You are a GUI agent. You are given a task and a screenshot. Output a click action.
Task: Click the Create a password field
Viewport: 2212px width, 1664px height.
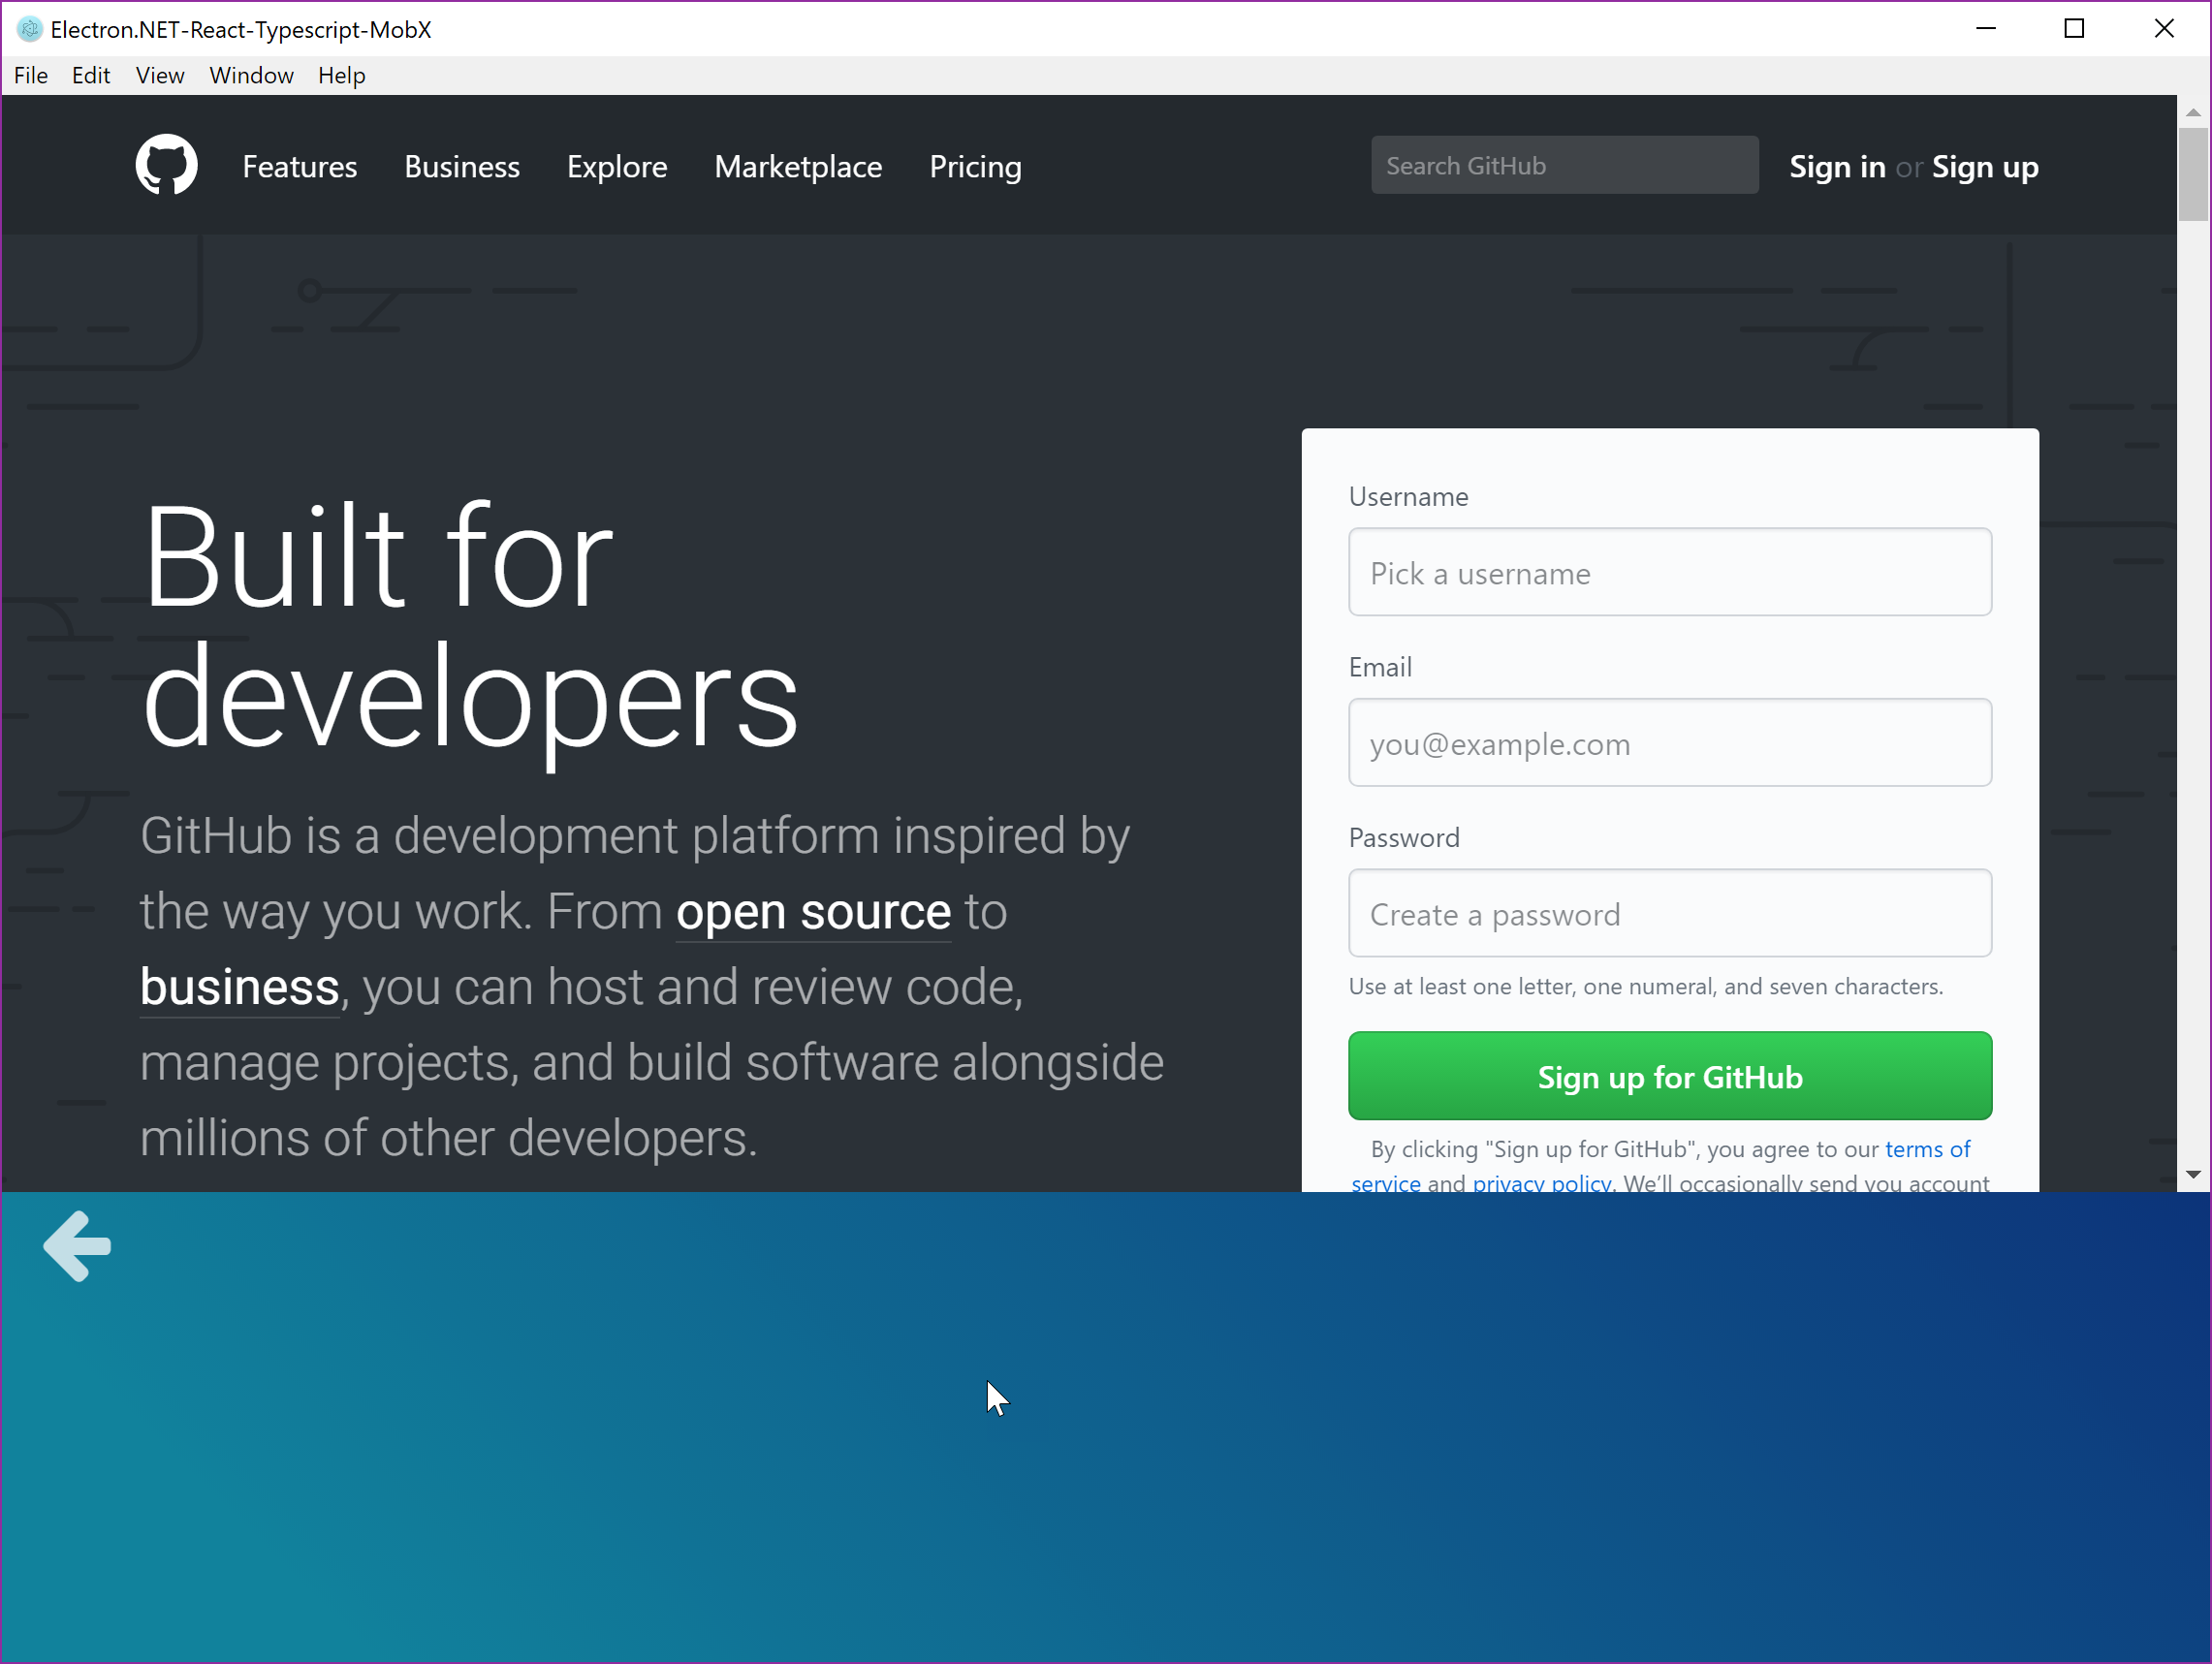[x=1669, y=914]
